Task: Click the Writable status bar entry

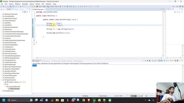Action: 85,96
